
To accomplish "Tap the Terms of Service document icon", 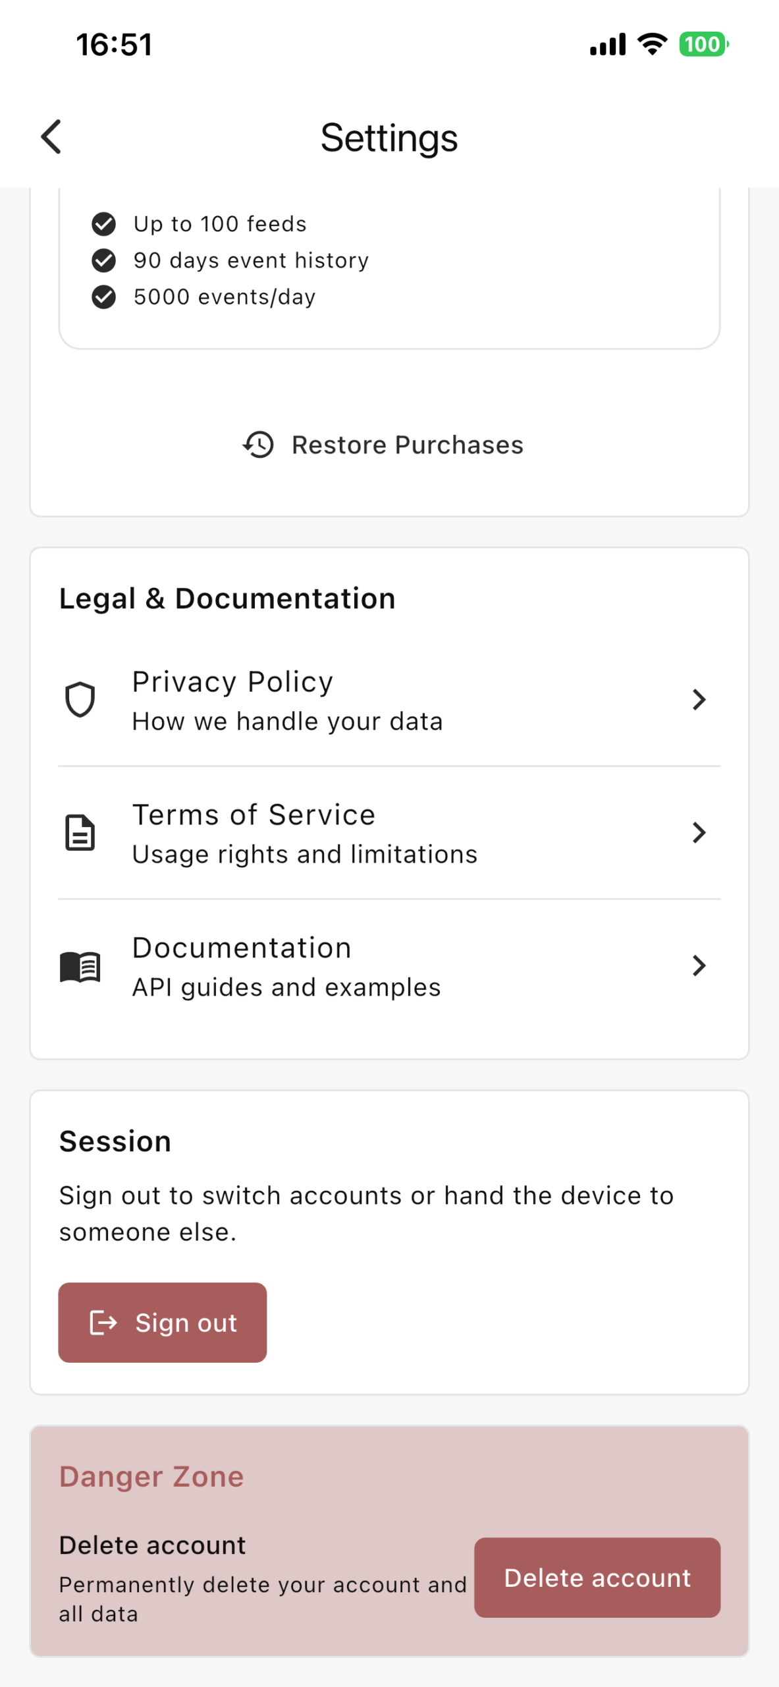I will coord(80,833).
